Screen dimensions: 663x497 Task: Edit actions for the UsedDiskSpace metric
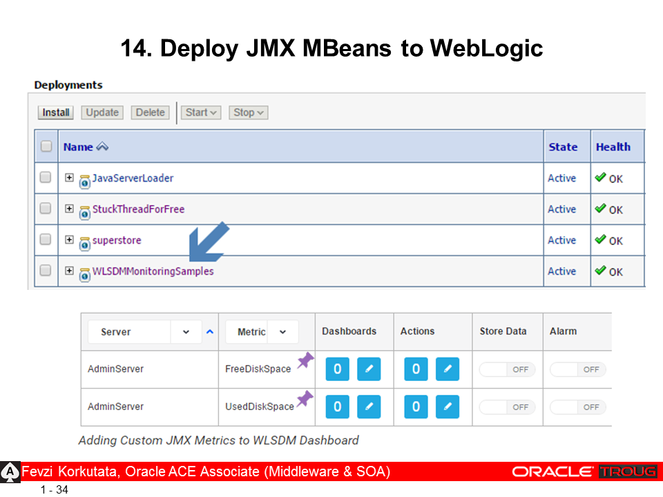pyautogui.click(x=447, y=407)
